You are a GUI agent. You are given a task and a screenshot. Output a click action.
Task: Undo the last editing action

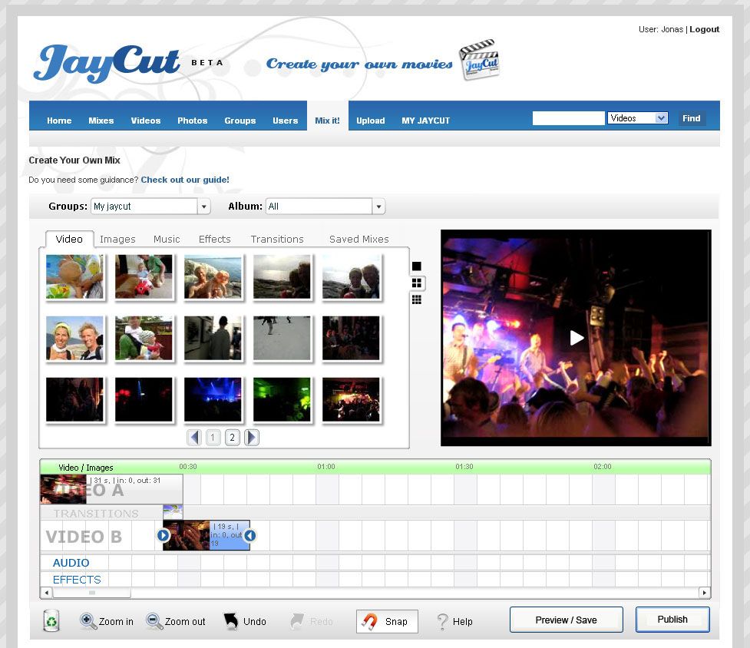245,620
